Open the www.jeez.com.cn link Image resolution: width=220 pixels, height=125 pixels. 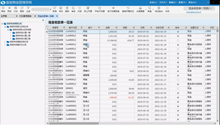click(x=194, y=12)
